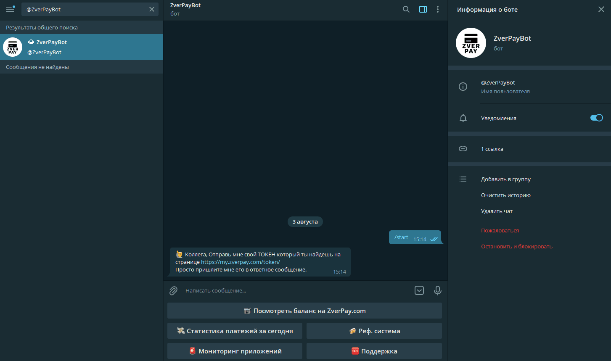Click Результаты общего поиска header
The height and width of the screenshot is (361, 611).
pos(42,27)
